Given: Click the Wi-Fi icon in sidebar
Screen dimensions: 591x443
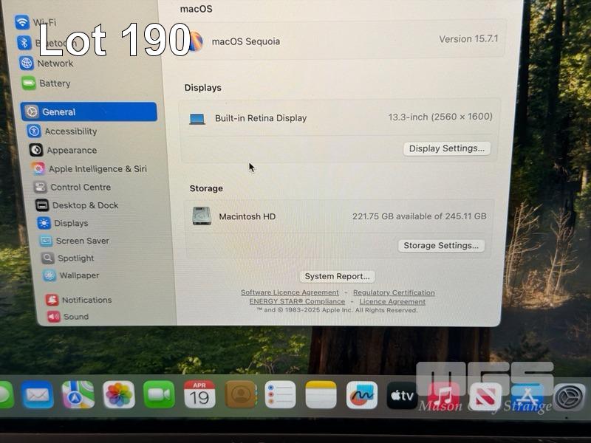Looking at the screenshot, I should (x=22, y=22).
